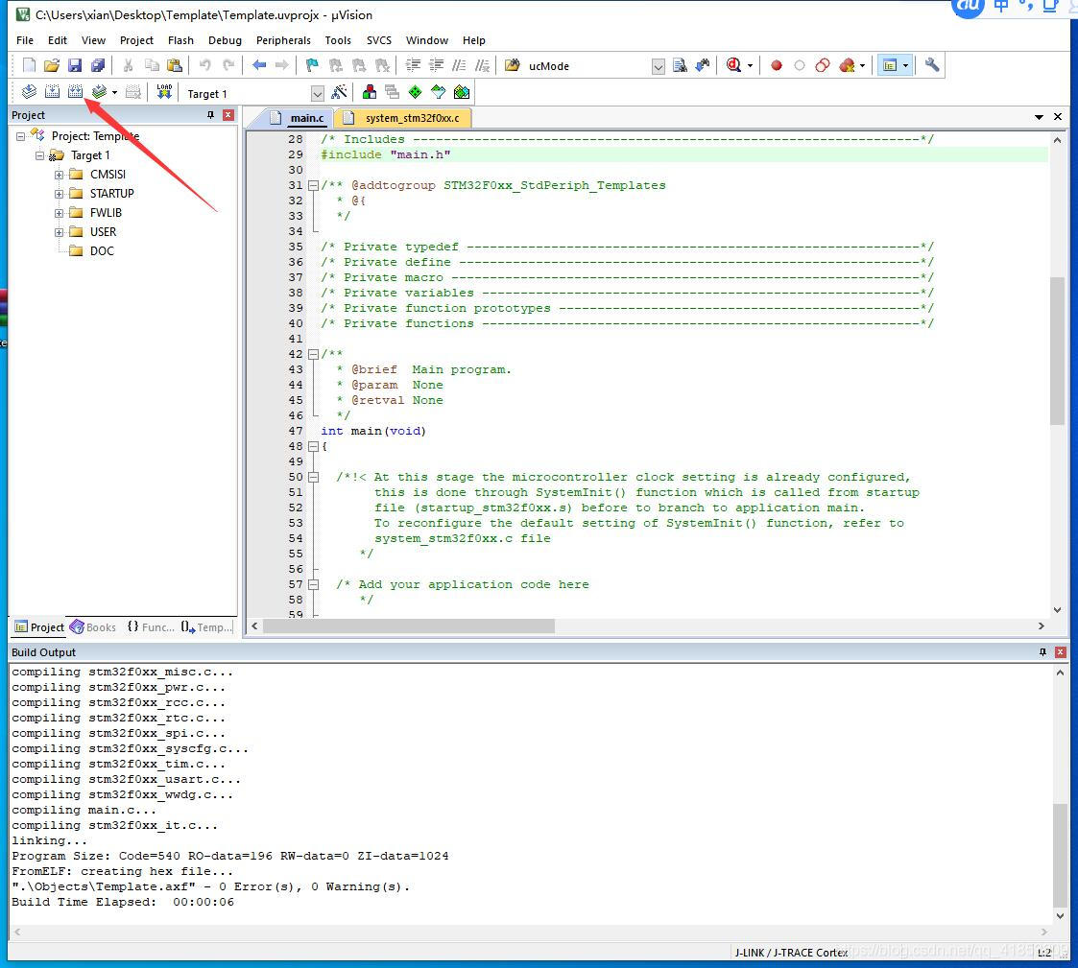Viewport: 1078px width, 968px height.
Task: Start or stop the debug session
Action: click(x=733, y=65)
